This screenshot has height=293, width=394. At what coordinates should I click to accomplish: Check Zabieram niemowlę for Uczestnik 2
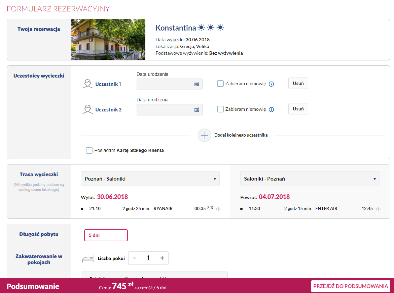coord(220,109)
